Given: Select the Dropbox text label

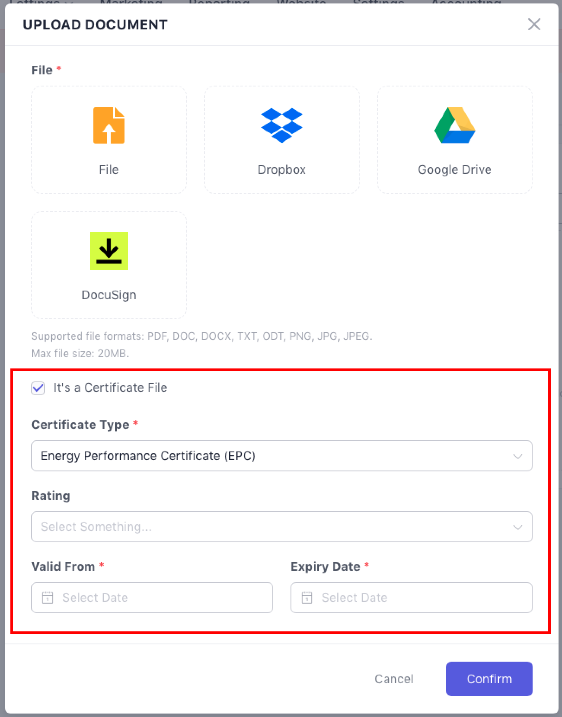Looking at the screenshot, I should (281, 170).
